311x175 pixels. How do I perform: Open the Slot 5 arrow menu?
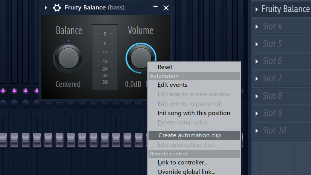point(257,44)
